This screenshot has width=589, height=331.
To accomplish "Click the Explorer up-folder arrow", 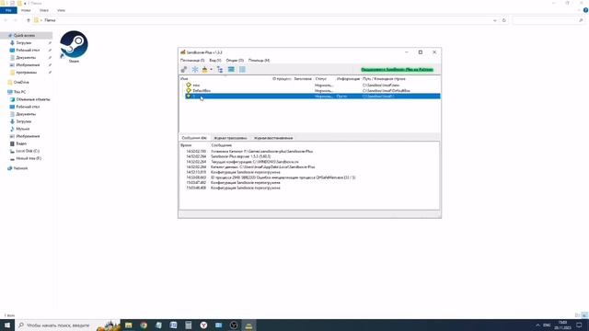I will click(29, 20).
